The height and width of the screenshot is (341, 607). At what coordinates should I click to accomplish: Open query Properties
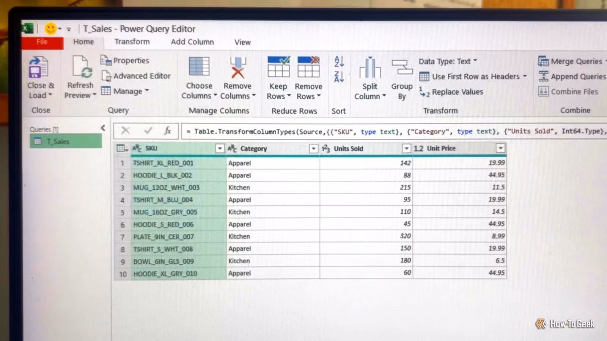click(x=125, y=61)
